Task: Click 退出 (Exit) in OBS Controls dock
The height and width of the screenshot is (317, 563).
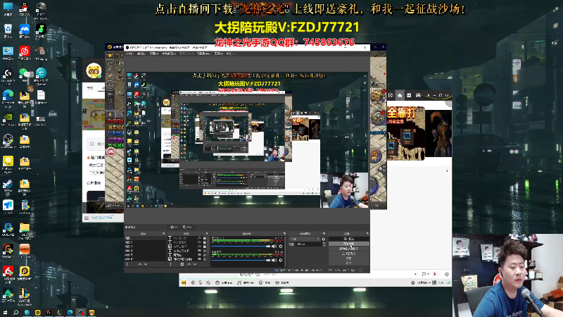Action: coord(348,263)
